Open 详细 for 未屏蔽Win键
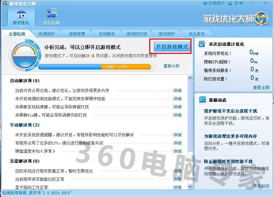This screenshot has width=274, height=197. pyautogui.click(x=177, y=115)
